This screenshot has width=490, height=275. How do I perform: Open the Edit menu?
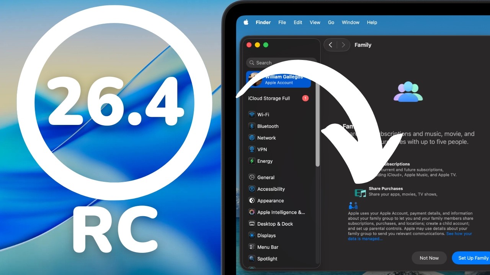(298, 23)
